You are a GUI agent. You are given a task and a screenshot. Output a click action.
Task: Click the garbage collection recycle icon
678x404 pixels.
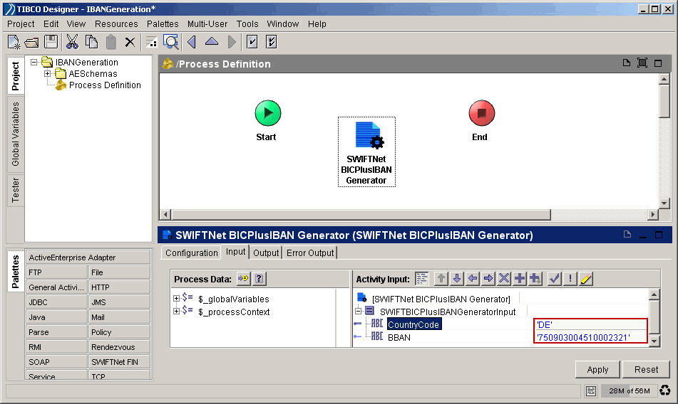665,390
